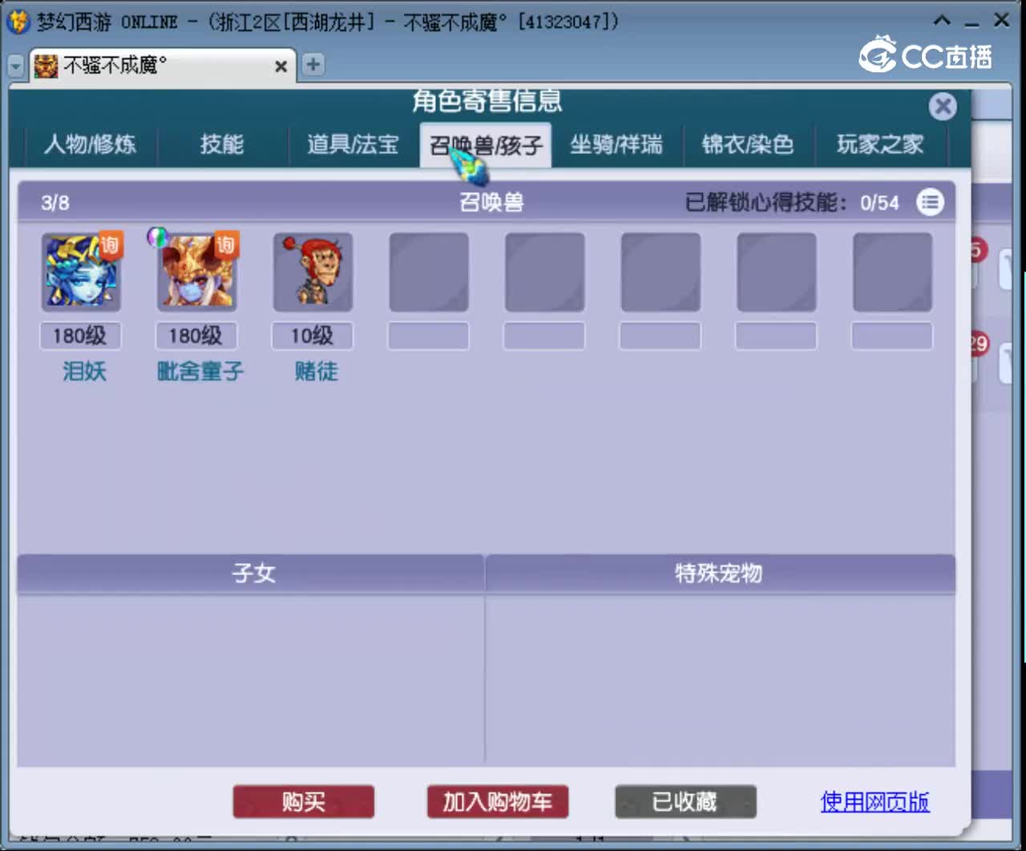Screen dimensions: 1026x851
Task: Select the 赌徒 pet portrait
Action: coord(313,272)
